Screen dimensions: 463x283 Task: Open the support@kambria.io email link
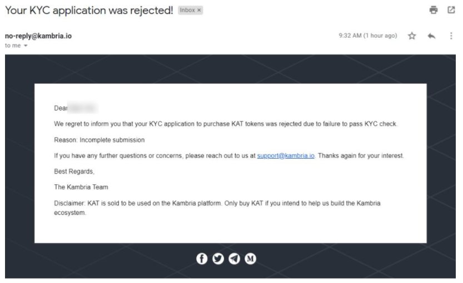coord(286,155)
